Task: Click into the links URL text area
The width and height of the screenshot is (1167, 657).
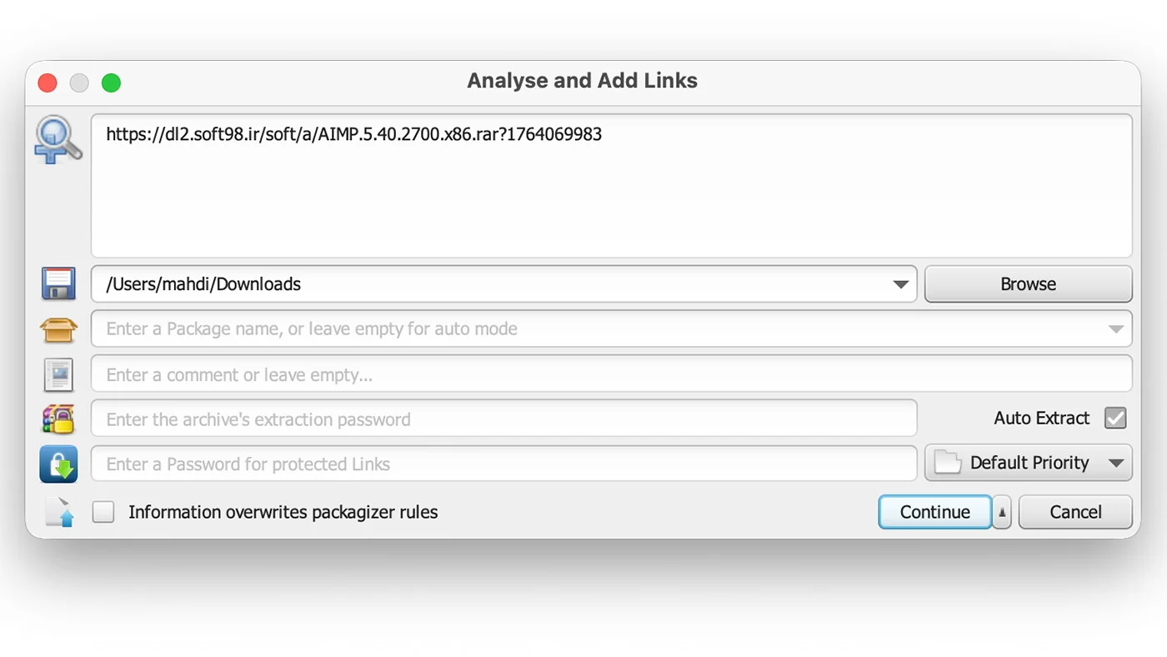Action: pos(611,192)
